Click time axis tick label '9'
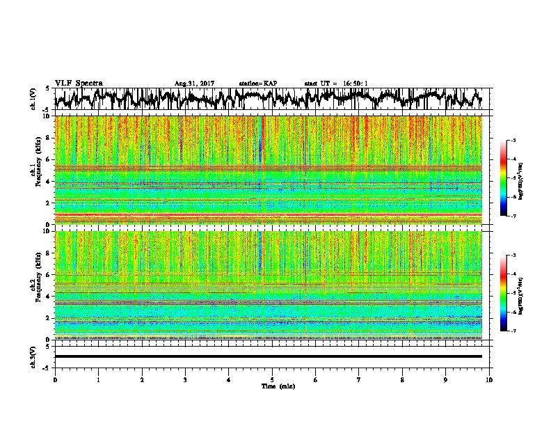Image resolution: width=551 pixels, height=426 pixels. click(x=445, y=380)
